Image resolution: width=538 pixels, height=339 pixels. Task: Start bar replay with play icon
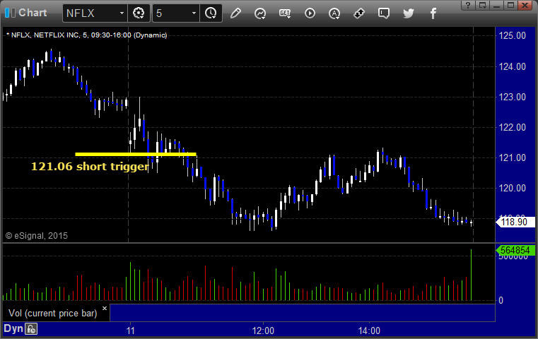310,13
